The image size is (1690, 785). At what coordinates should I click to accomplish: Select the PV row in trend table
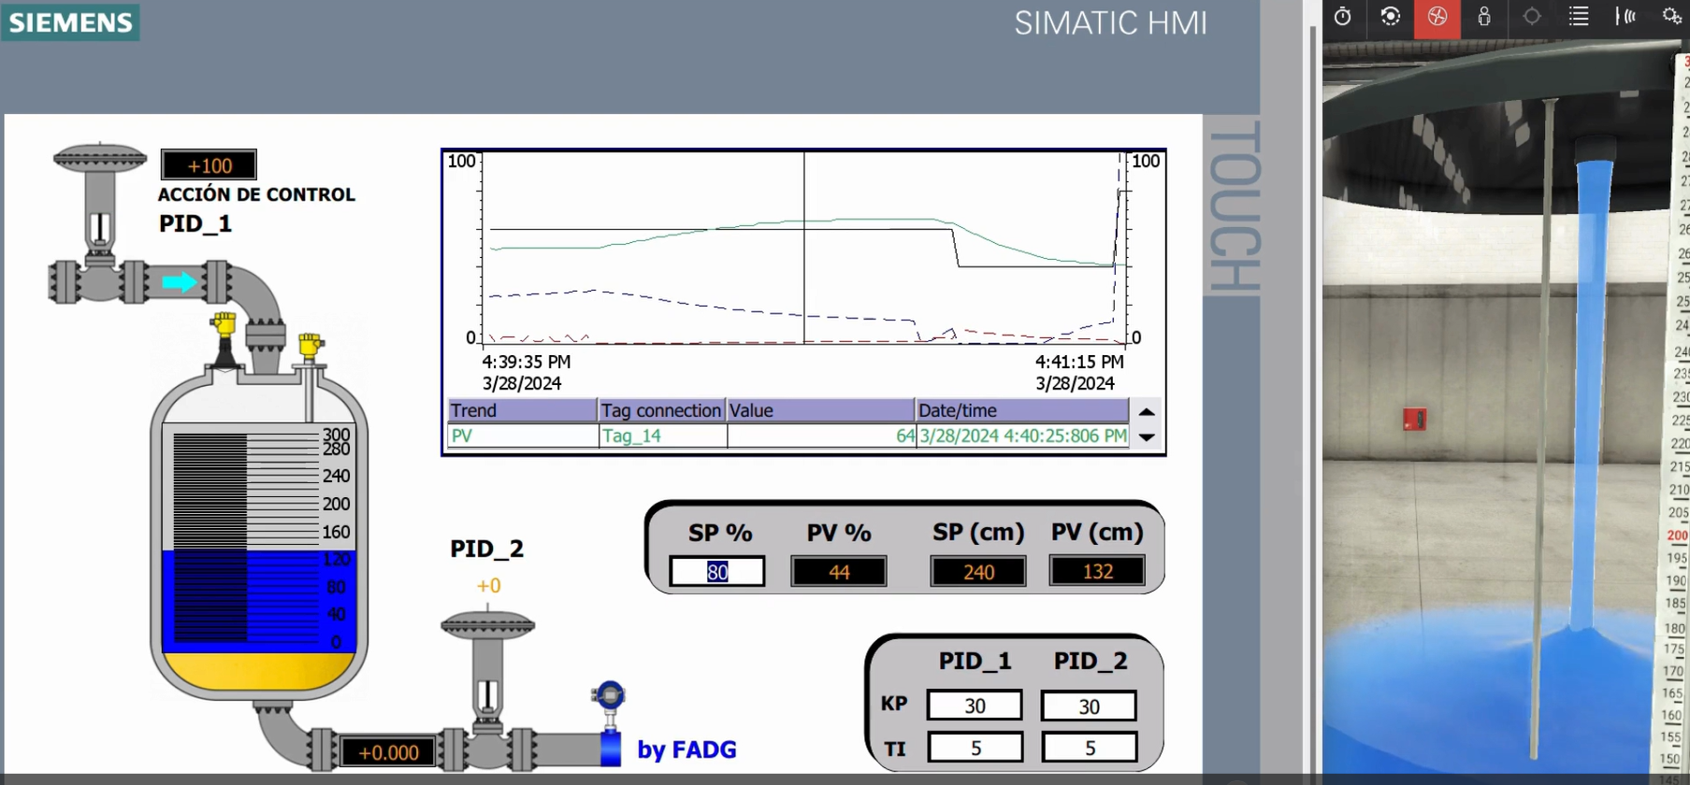[522, 435]
